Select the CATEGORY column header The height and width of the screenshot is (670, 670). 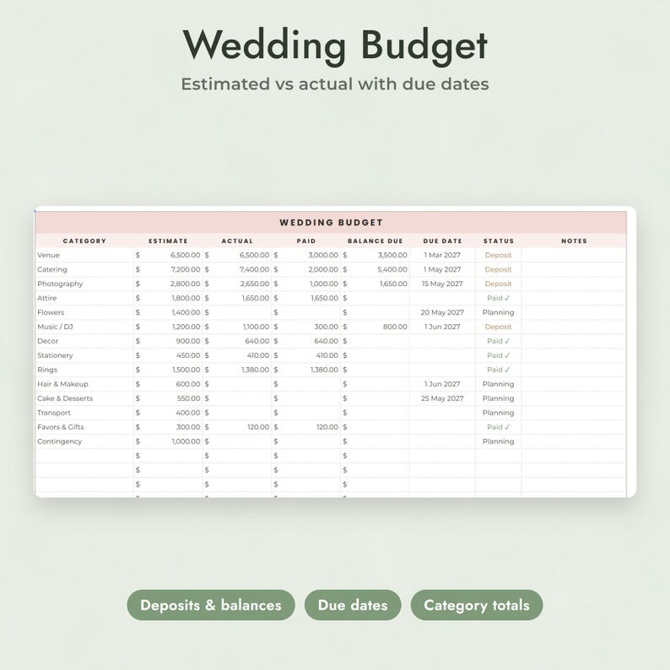tap(84, 241)
